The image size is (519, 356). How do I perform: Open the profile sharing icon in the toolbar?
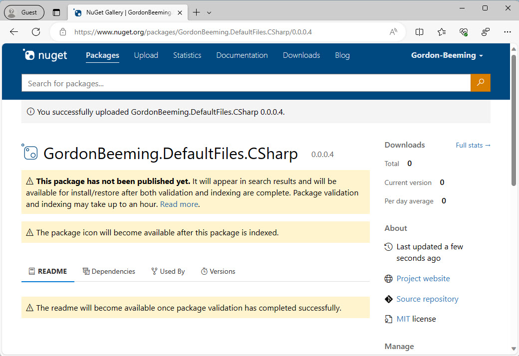coord(485,32)
